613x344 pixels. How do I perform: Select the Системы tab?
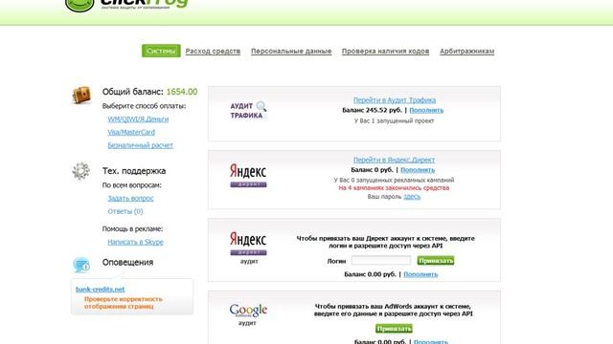[161, 51]
